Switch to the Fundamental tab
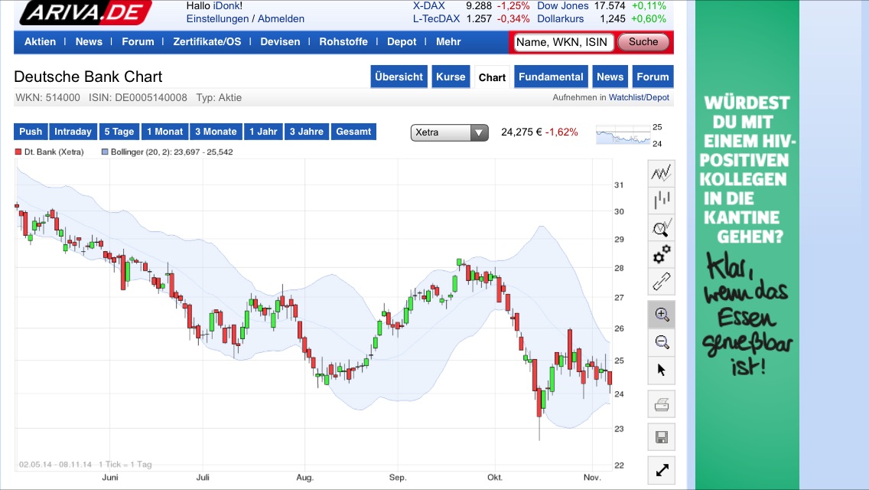This screenshot has height=490, width=869. click(x=550, y=77)
